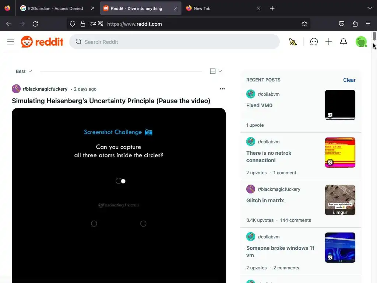Close the E2Guardian tab
Viewport: 377px width, 283px height.
(93, 8)
